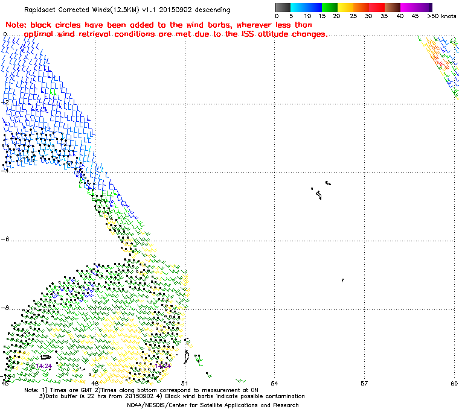Click the '>50 knots' legend label
Image resolution: width=459 pixels, height=415 pixels.
tap(441, 16)
